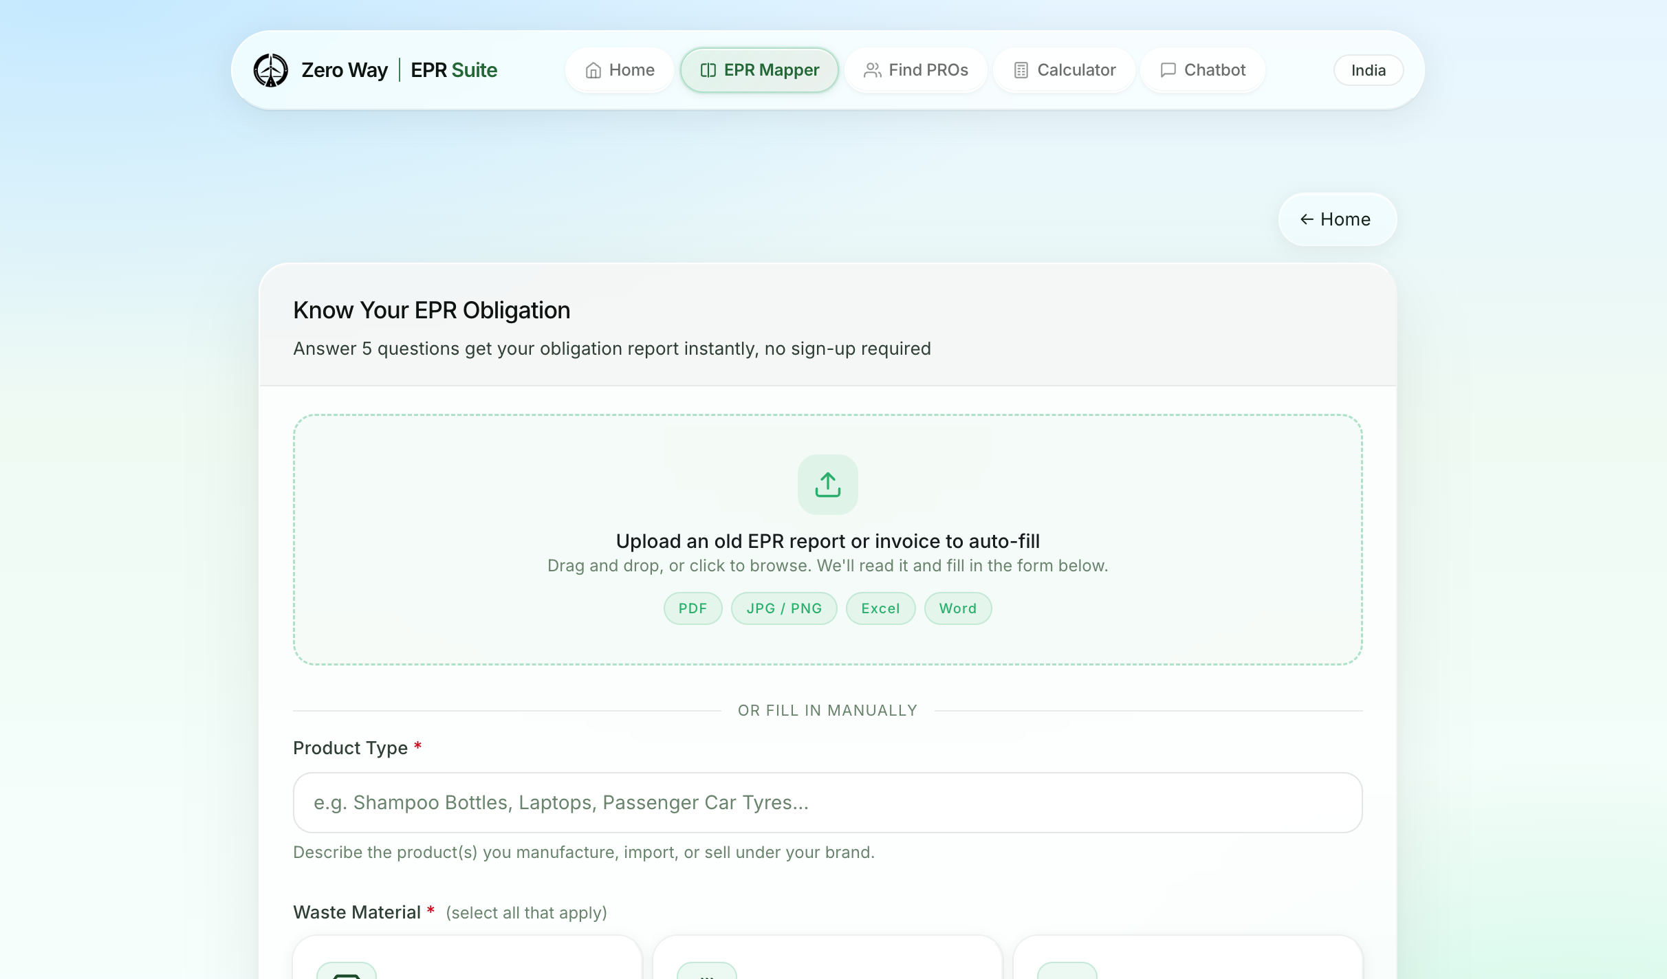The height and width of the screenshot is (979, 1667).
Task: Open the Chatbot tab
Action: point(1202,70)
